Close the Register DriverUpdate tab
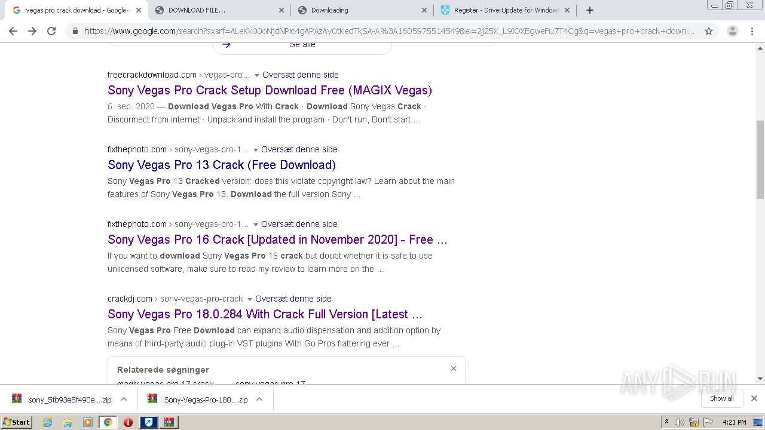The image size is (765, 430). (x=567, y=10)
